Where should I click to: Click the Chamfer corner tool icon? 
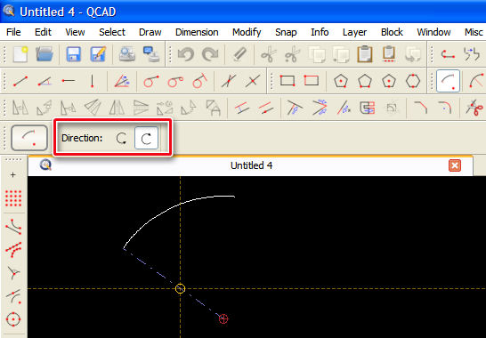click(x=421, y=108)
